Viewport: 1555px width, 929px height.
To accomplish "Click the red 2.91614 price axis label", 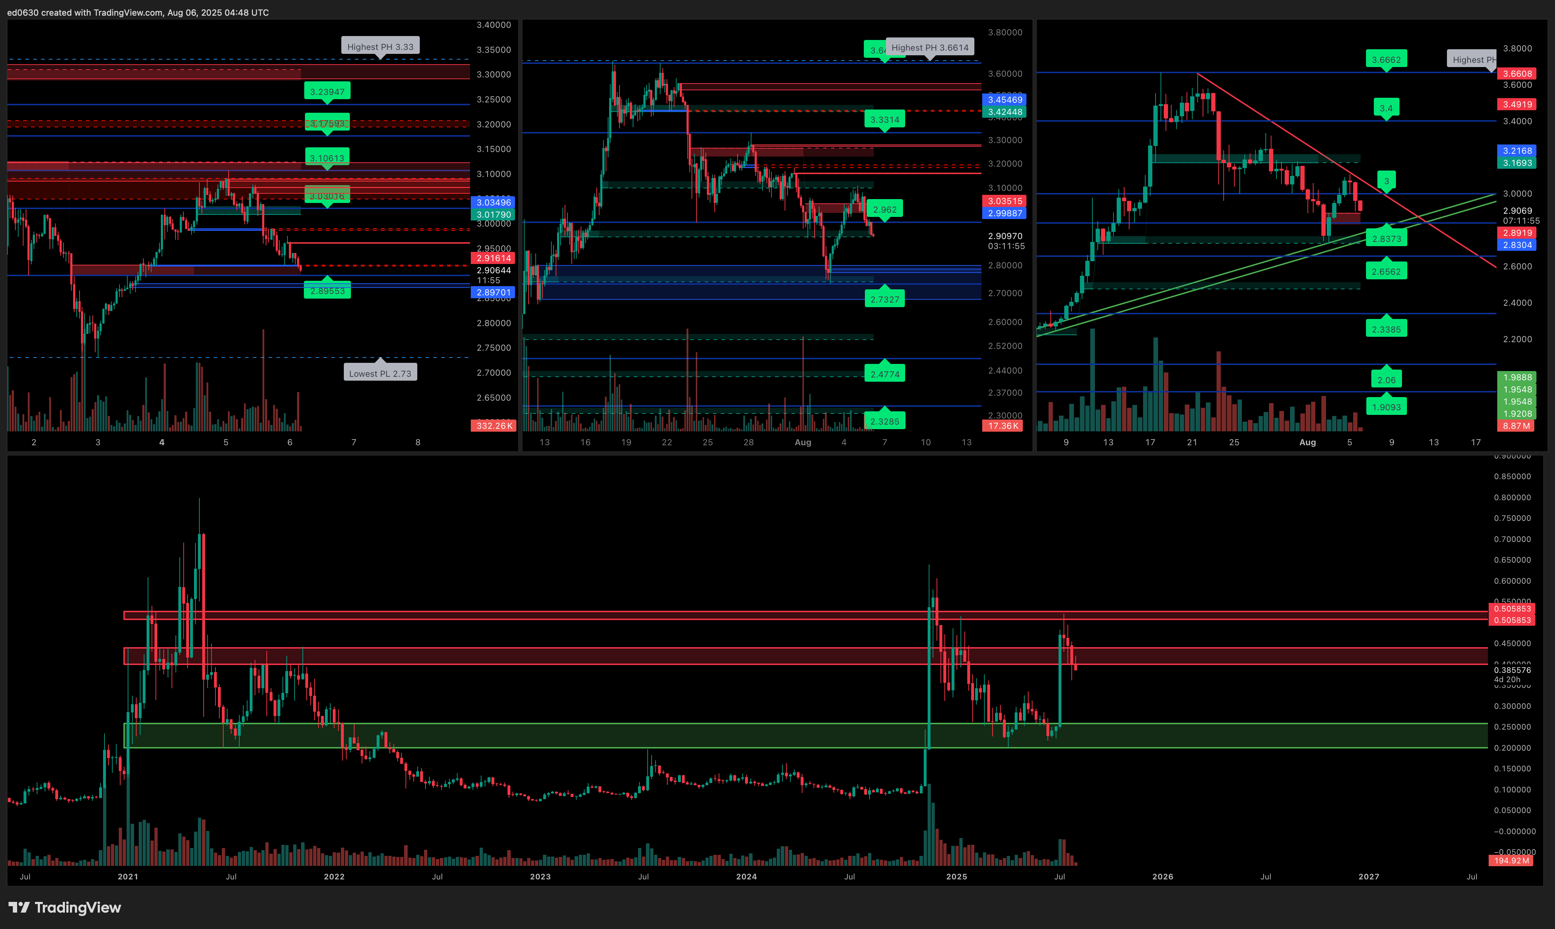I will point(493,258).
